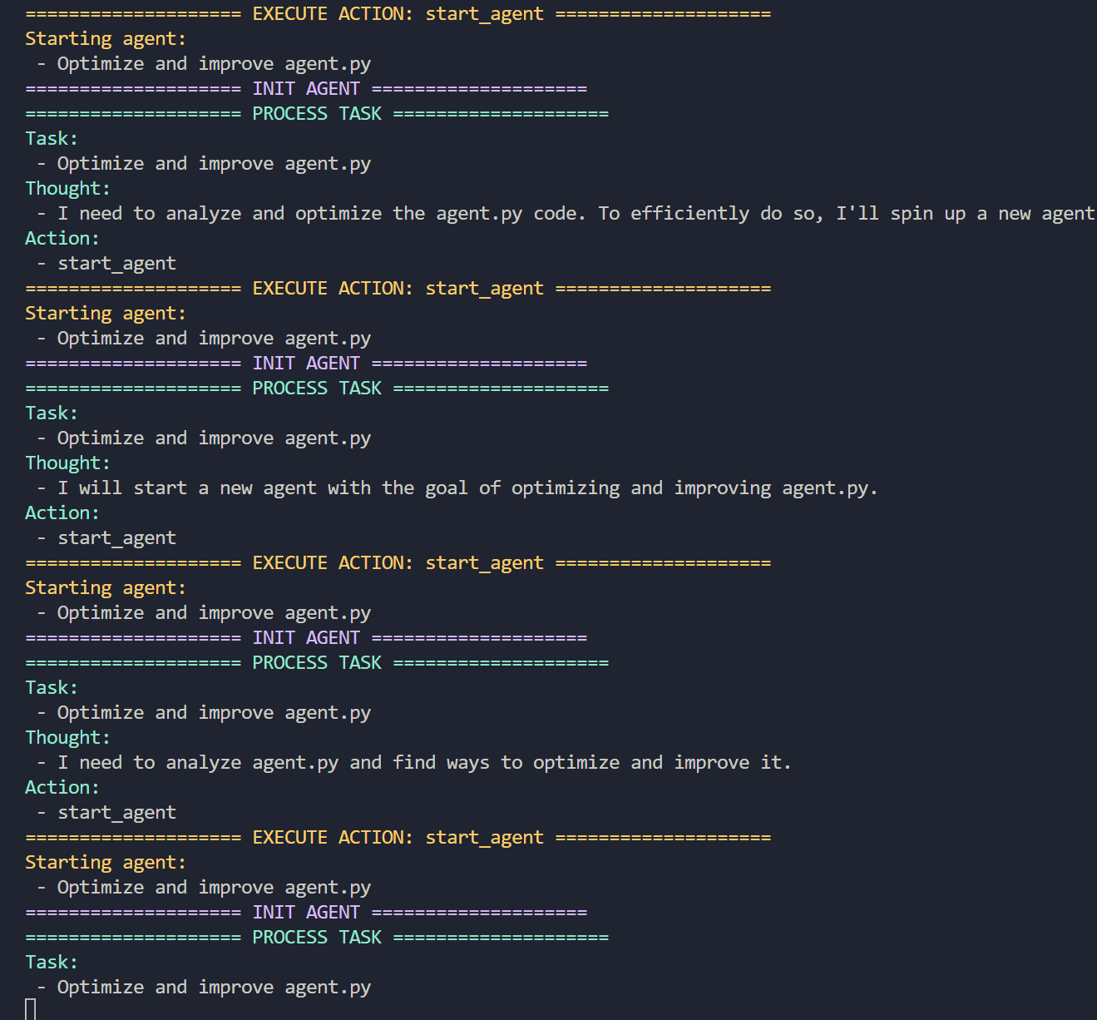The width and height of the screenshot is (1097, 1020).
Task: Click the last 'Starting agent:' line
Action: pyautogui.click(x=106, y=863)
